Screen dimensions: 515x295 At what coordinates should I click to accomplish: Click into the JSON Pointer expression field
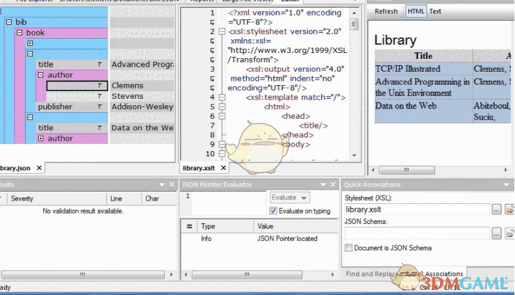pyautogui.click(x=229, y=204)
